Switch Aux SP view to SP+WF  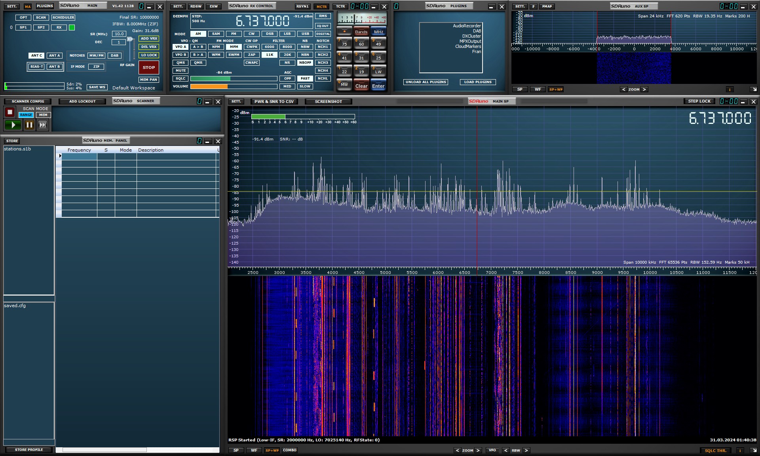(x=556, y=89)
